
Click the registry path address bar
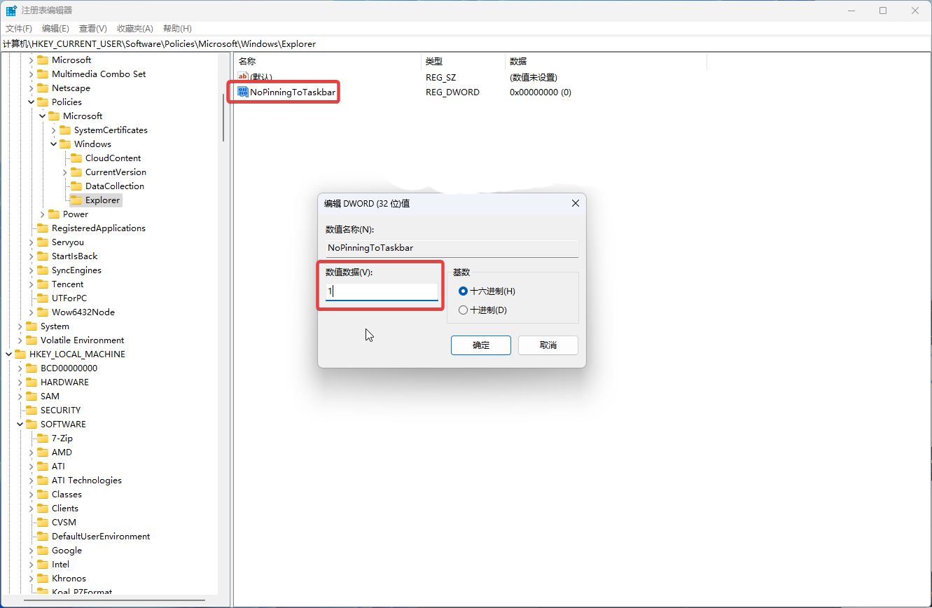[x=466, y=43]
